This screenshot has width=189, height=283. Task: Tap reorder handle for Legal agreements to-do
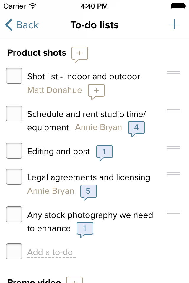[x=173, y=174]
